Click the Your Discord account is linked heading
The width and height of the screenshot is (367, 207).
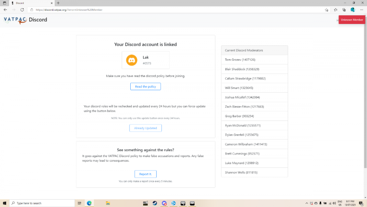coord(145,44)
